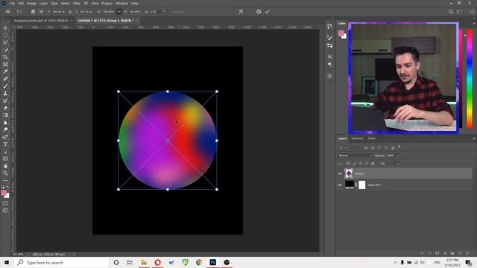Select the Eraser tool

5,108
